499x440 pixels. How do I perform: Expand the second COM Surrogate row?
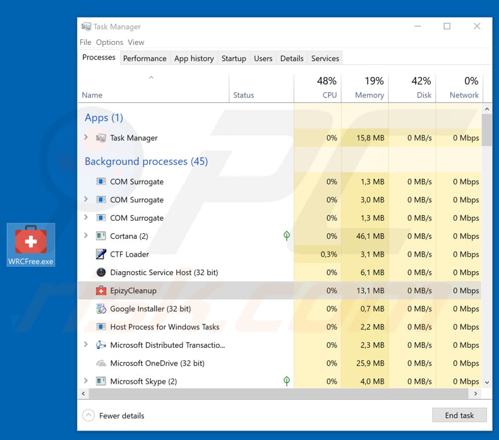[x=86, y=199]
